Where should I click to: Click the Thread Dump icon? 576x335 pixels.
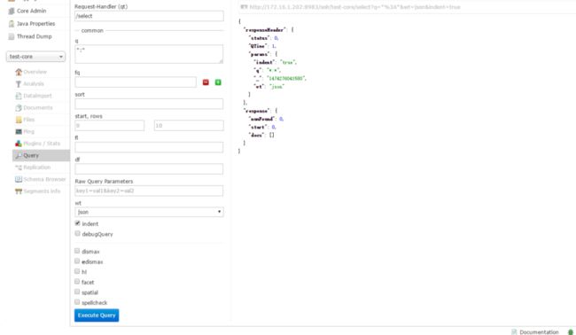(12, 36)
